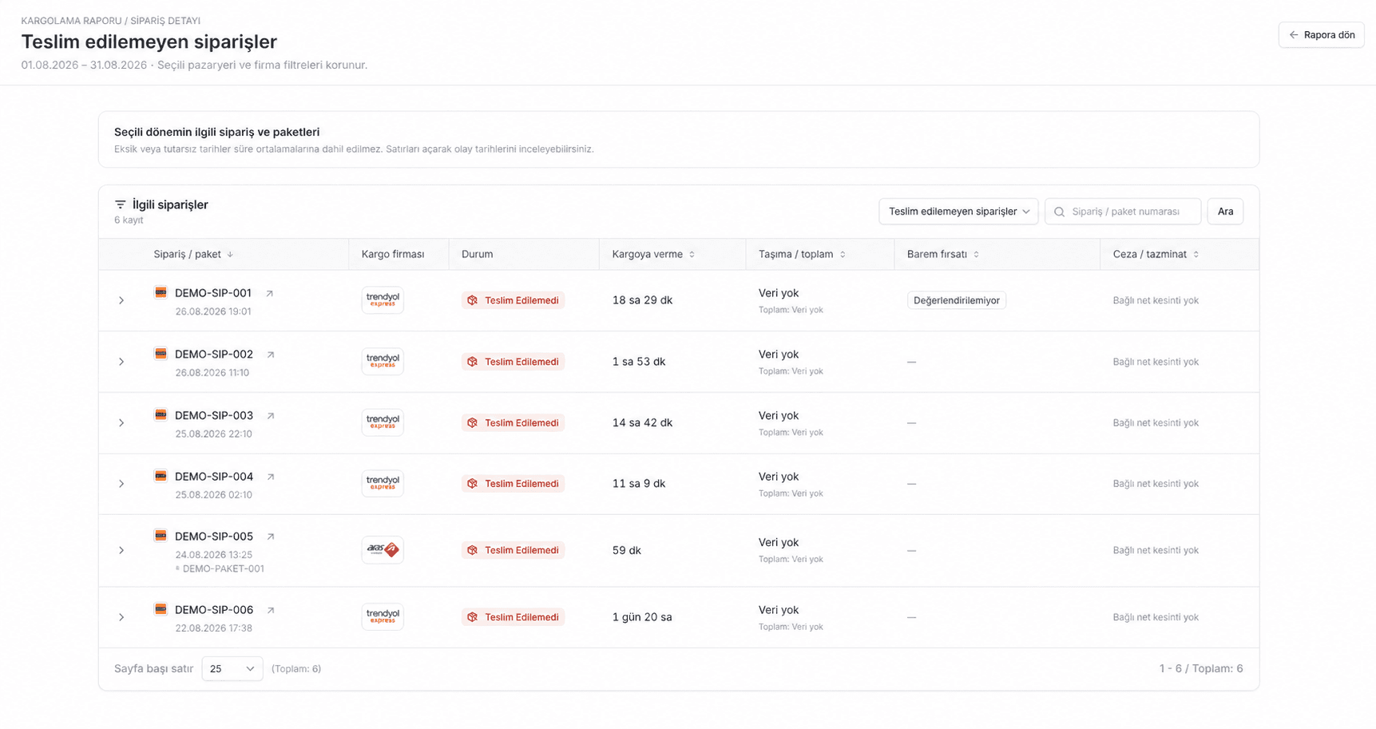The width and height of the screenshot is (1376, 729).
Task: Sort by Ceza / tazminat column
Action: (1156, 254)
